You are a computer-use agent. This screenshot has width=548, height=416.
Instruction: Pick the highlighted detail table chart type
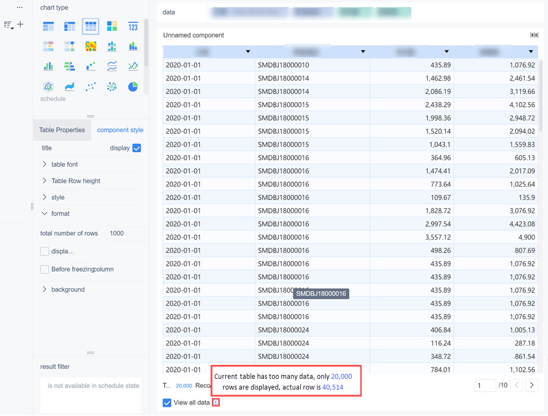pyautogui.click(x=91, y=26)
